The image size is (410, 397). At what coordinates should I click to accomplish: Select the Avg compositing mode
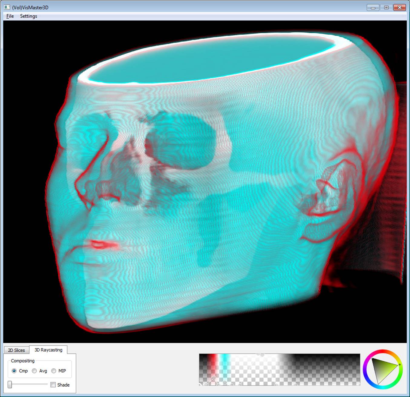(34, 371)
